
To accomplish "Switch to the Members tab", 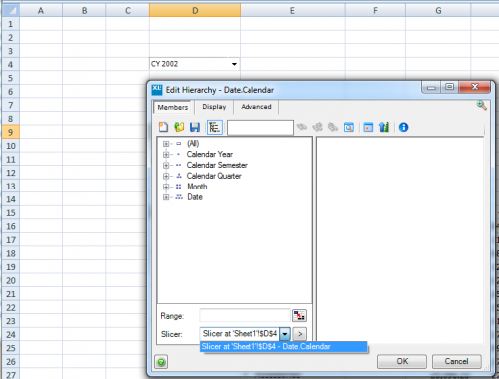I will point(173,107).
